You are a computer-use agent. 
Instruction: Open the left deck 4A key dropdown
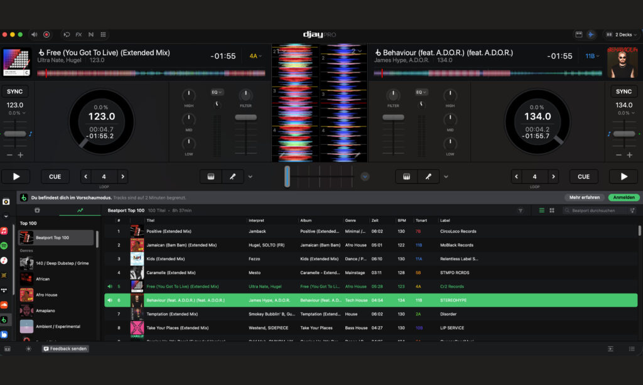(256, 56)
